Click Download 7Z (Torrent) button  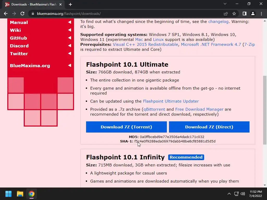coord(126,127)
